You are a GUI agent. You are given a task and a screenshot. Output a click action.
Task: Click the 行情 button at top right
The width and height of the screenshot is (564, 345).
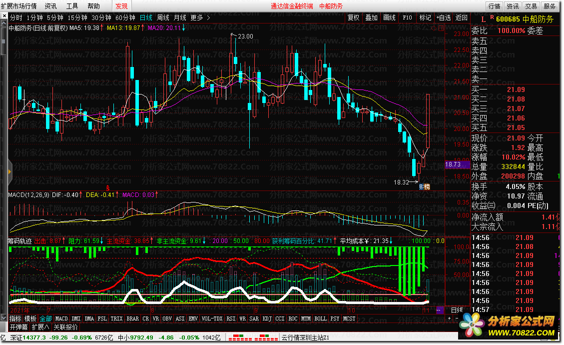(x=494, y=6)
